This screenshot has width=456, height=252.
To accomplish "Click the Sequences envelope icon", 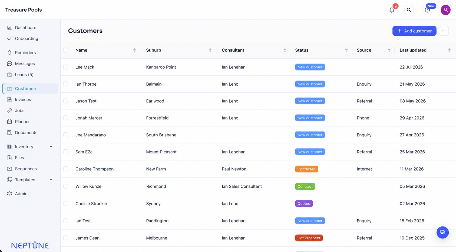I will coord(9,169).
